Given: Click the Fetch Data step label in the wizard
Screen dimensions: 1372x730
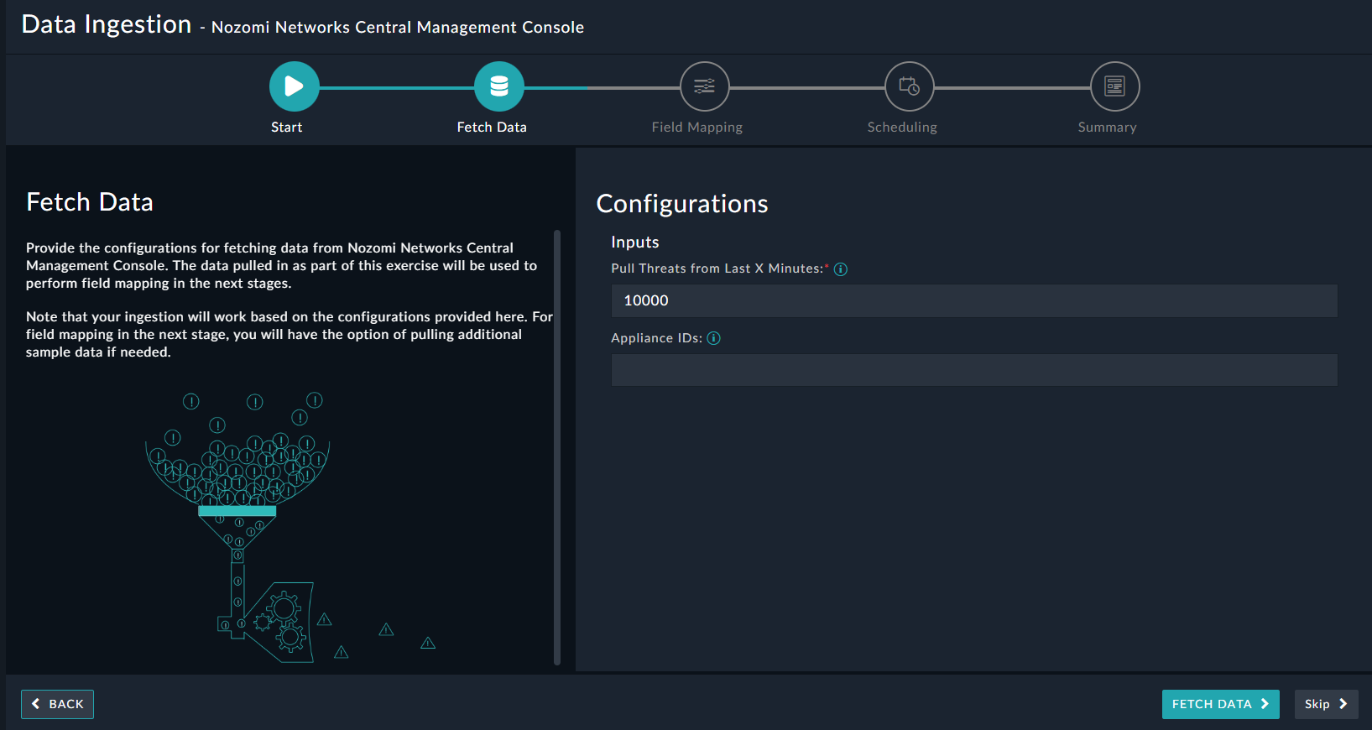Looking at the screenshot, I should click(492, 128).
